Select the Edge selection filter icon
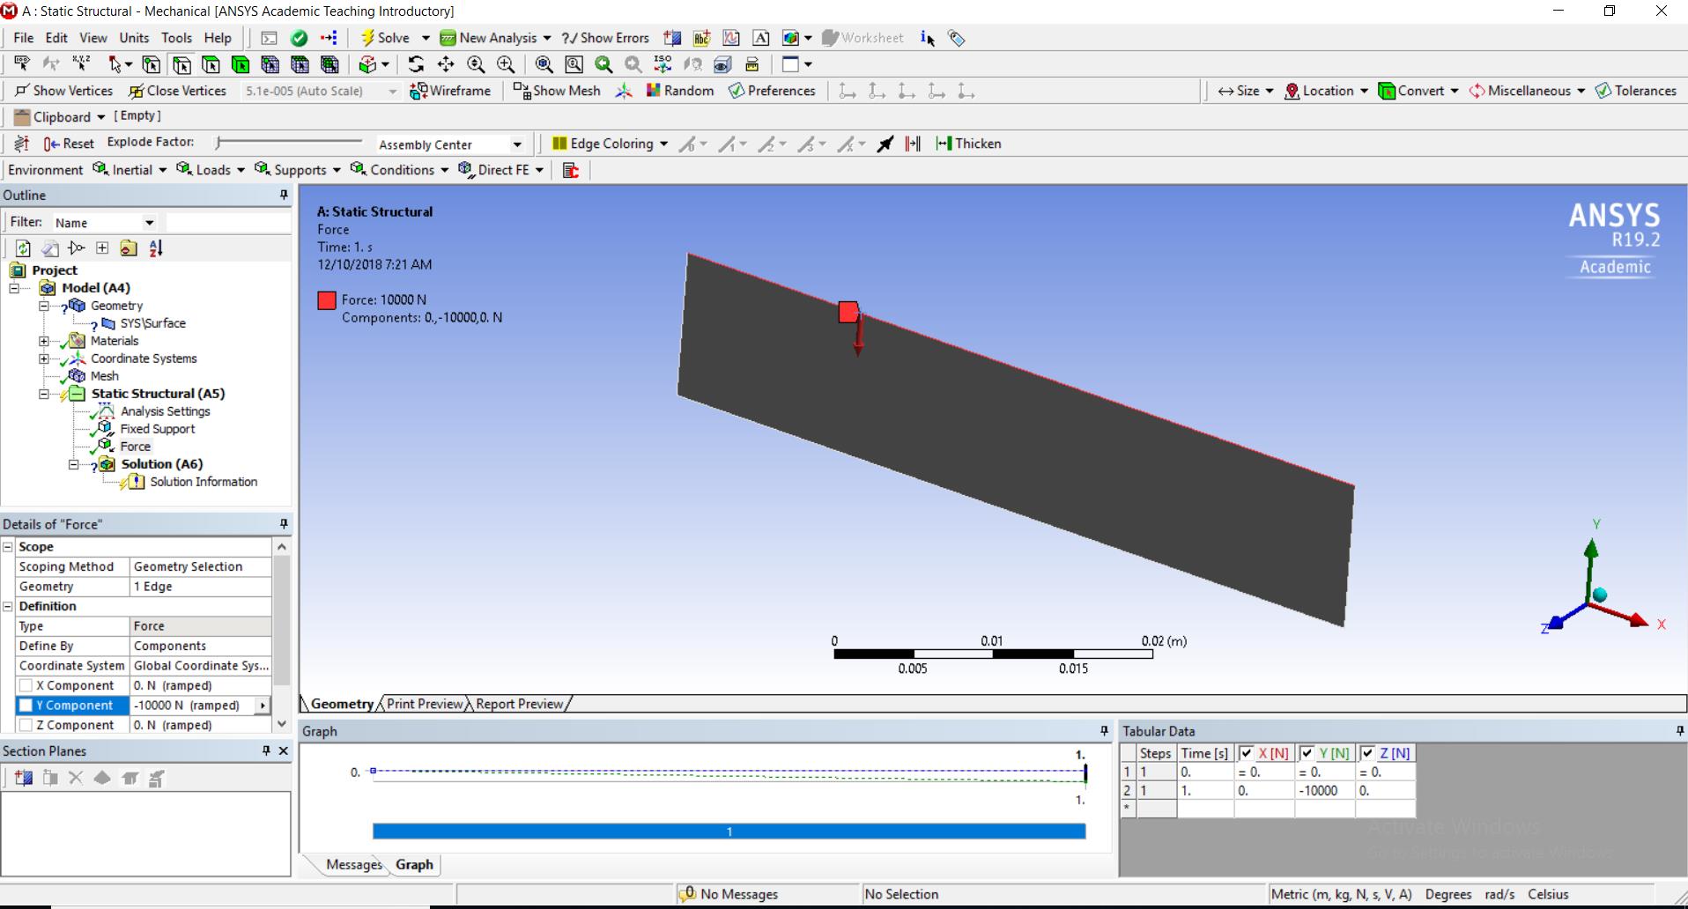 181,64
